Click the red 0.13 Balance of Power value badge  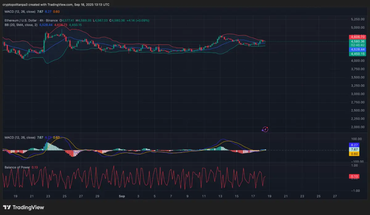coord(354,176)
